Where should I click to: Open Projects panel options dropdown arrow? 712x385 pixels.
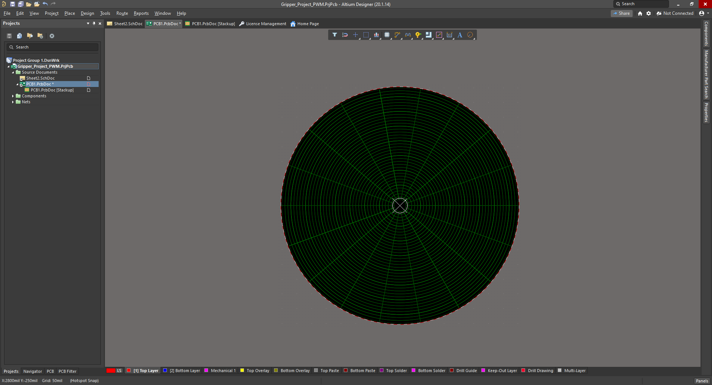[88, 23]
